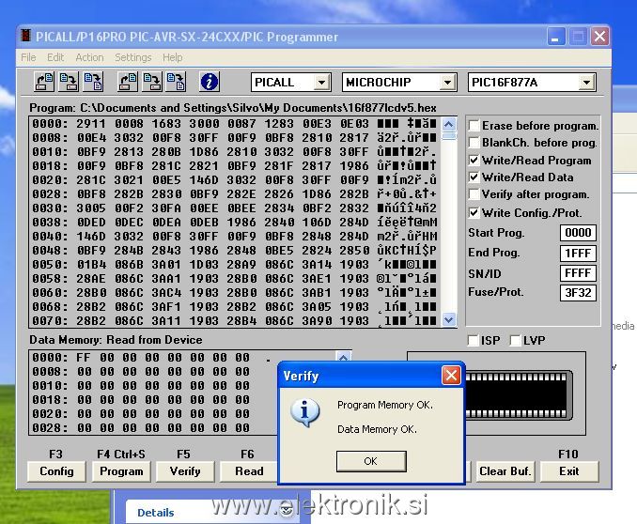Click the data memory scroll up arrow
The width and height of the screenshot is (637, 524).
pos(343,357)
